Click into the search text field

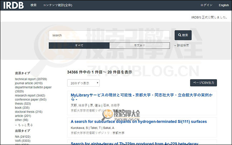109,35
